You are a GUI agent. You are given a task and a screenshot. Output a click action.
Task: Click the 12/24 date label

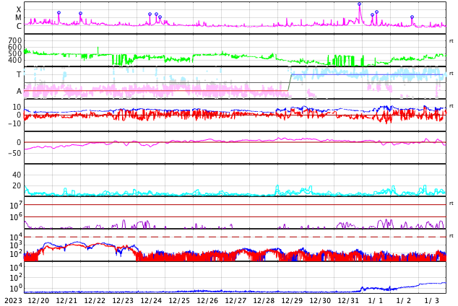[151, 301]
